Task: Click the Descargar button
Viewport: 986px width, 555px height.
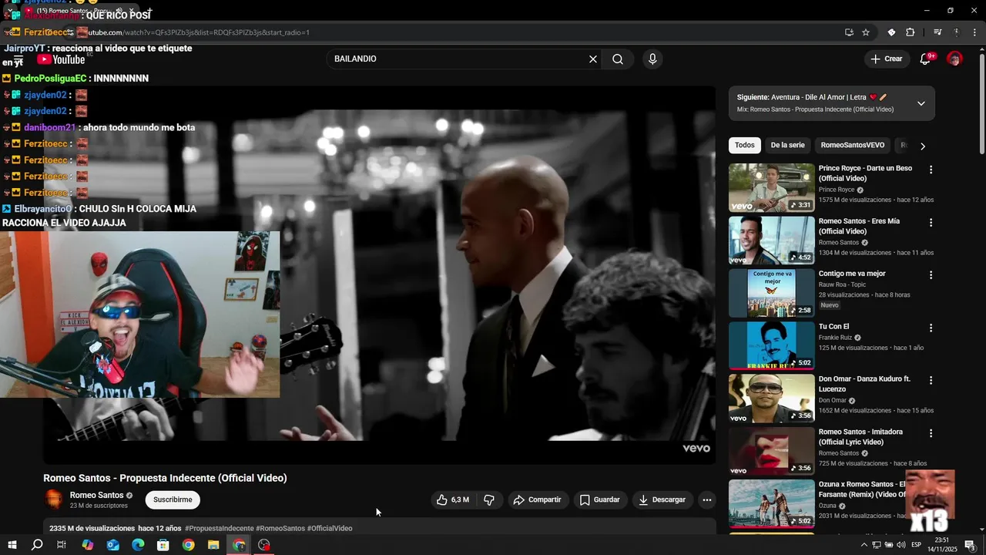Action: (x=662, y=499)
